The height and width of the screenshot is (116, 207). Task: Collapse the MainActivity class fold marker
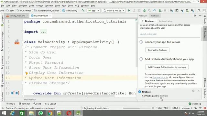[x=23, y=42]
